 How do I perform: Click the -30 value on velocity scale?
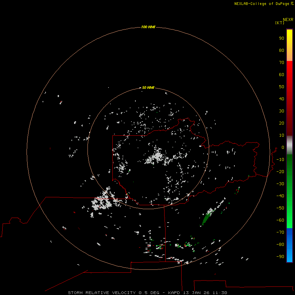[280, 184]
